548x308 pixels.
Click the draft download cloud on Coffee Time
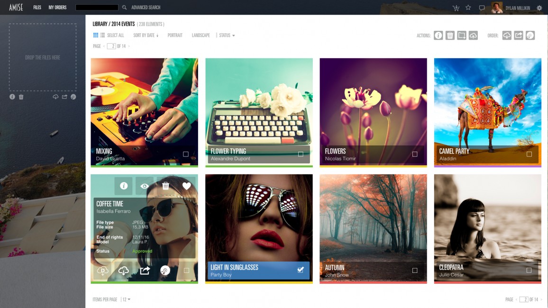[x=102, y=270]
